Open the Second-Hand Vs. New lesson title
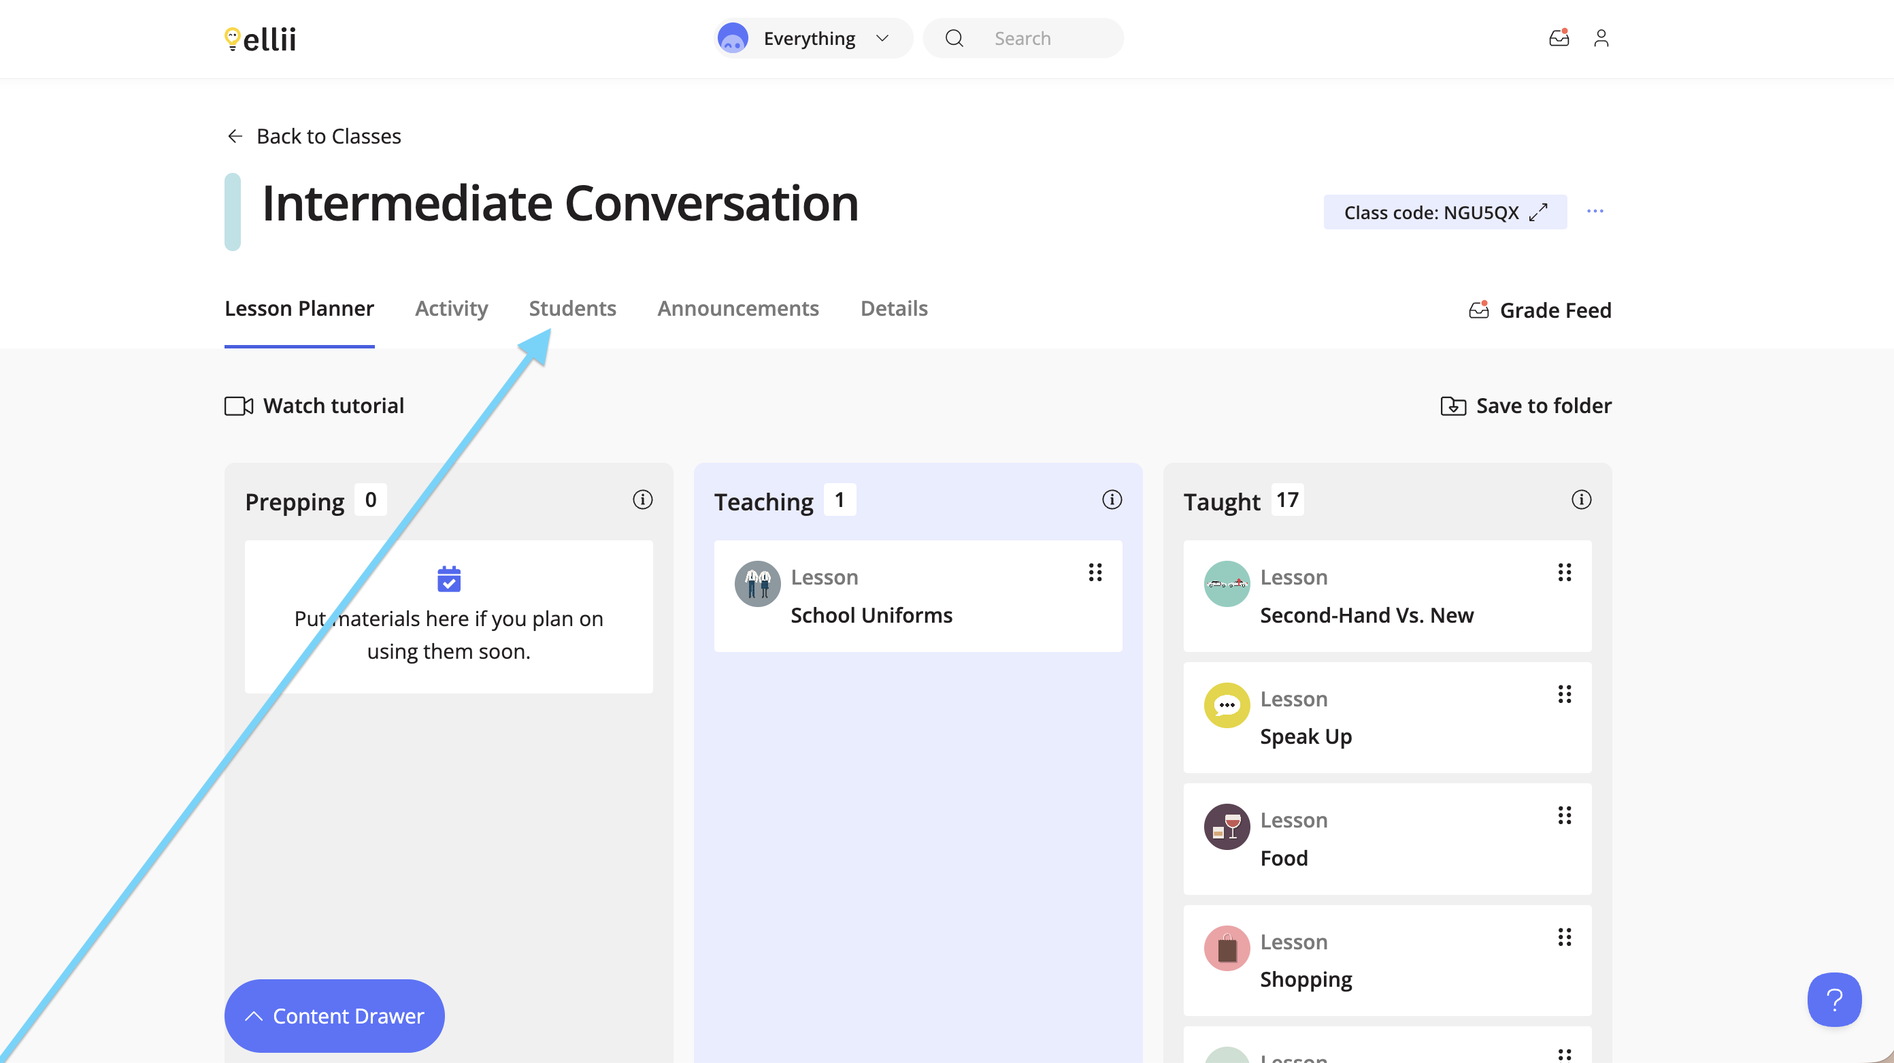1894x1063 pixels. pos(1366,615)
